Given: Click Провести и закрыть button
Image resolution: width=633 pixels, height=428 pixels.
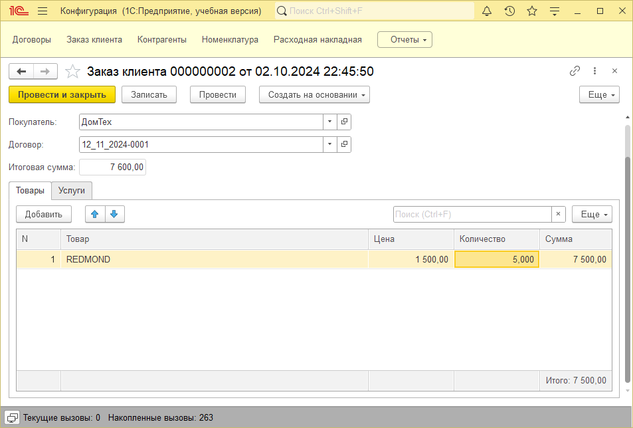Looking at the screenshot, I should (62, 94).
